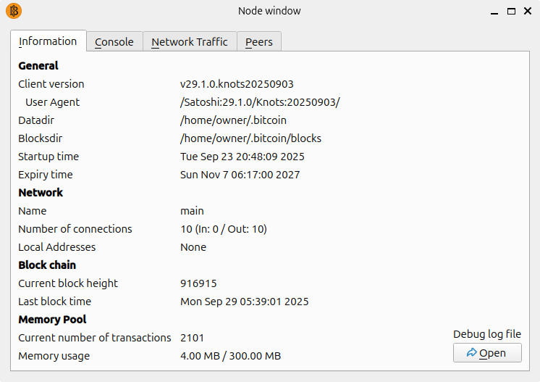Switch to the Information tab
The width and height of the screenshot is (540, 382).
pyautogui.click(x=48, y=41)
